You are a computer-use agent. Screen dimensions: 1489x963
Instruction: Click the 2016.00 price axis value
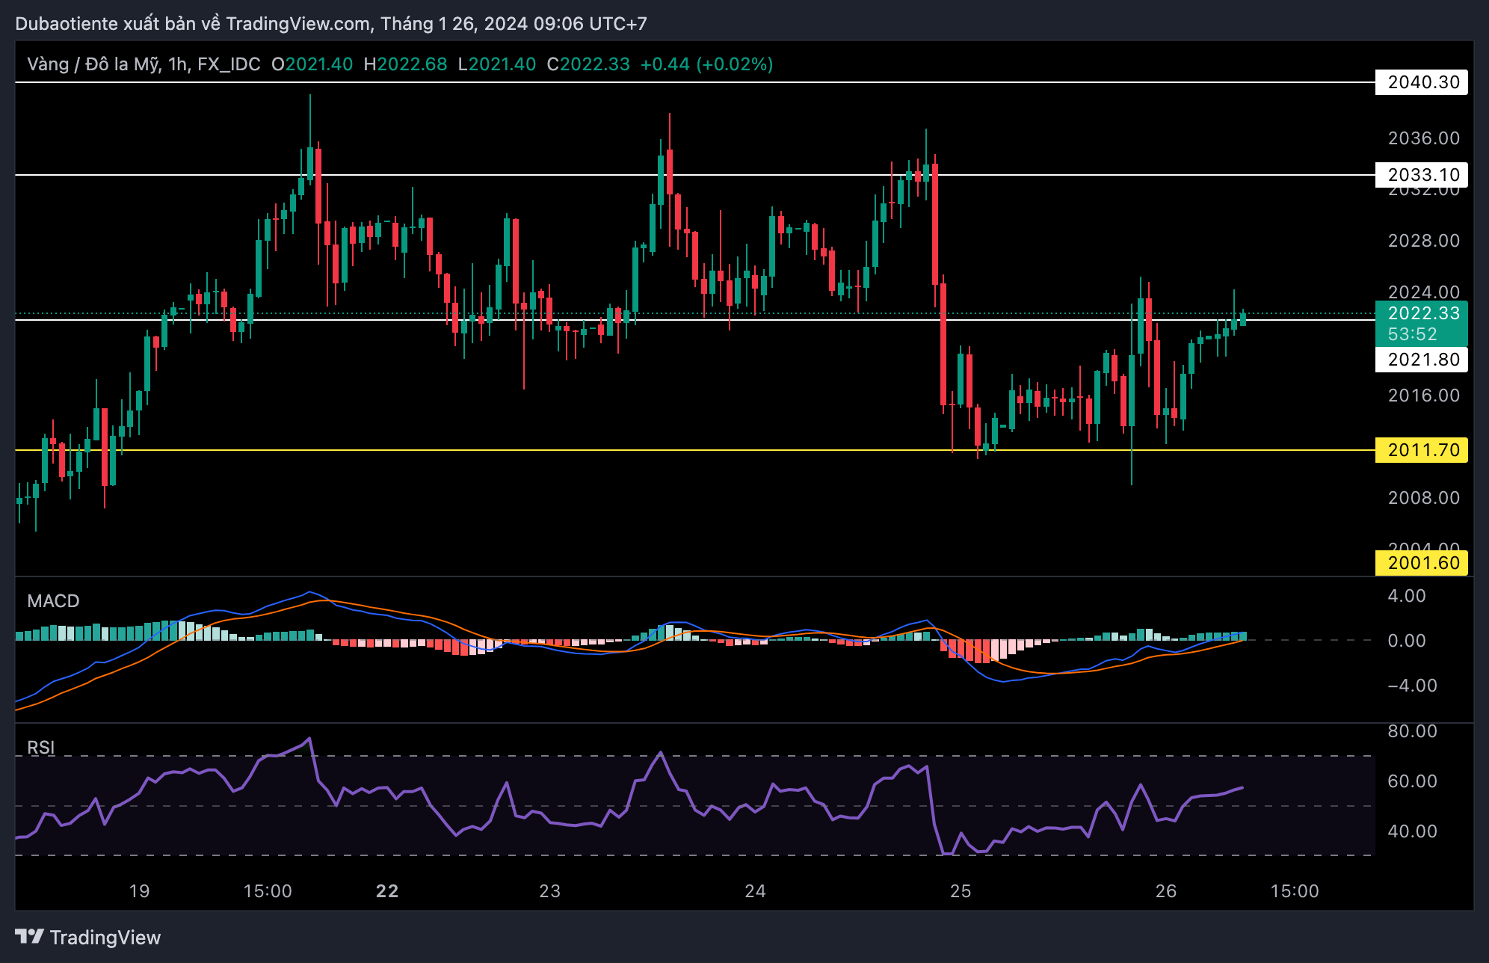coord(1423,396)
